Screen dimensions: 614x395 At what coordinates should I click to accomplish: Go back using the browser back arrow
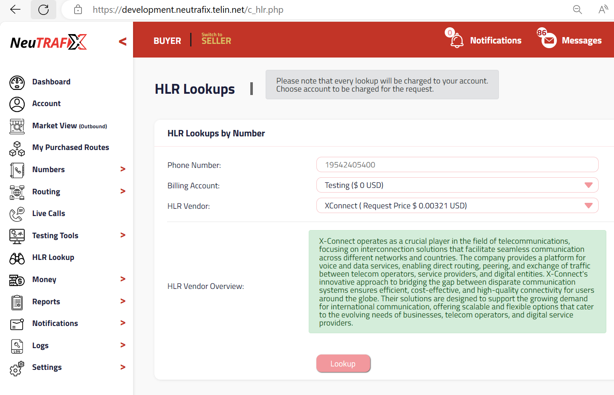(15, 9)
